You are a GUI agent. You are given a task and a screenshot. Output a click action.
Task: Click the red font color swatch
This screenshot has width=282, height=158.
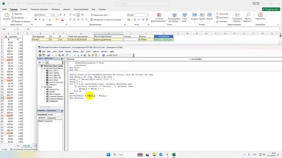62,19
